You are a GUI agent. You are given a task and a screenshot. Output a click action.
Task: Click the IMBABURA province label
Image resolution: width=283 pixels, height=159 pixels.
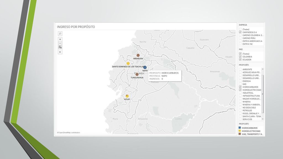[x=138, y=59]
